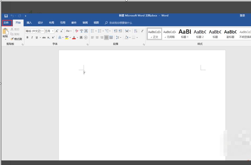Select the 标题 1 heading style
The height and width of the screenshot is (165, 251).
(185, 33)
